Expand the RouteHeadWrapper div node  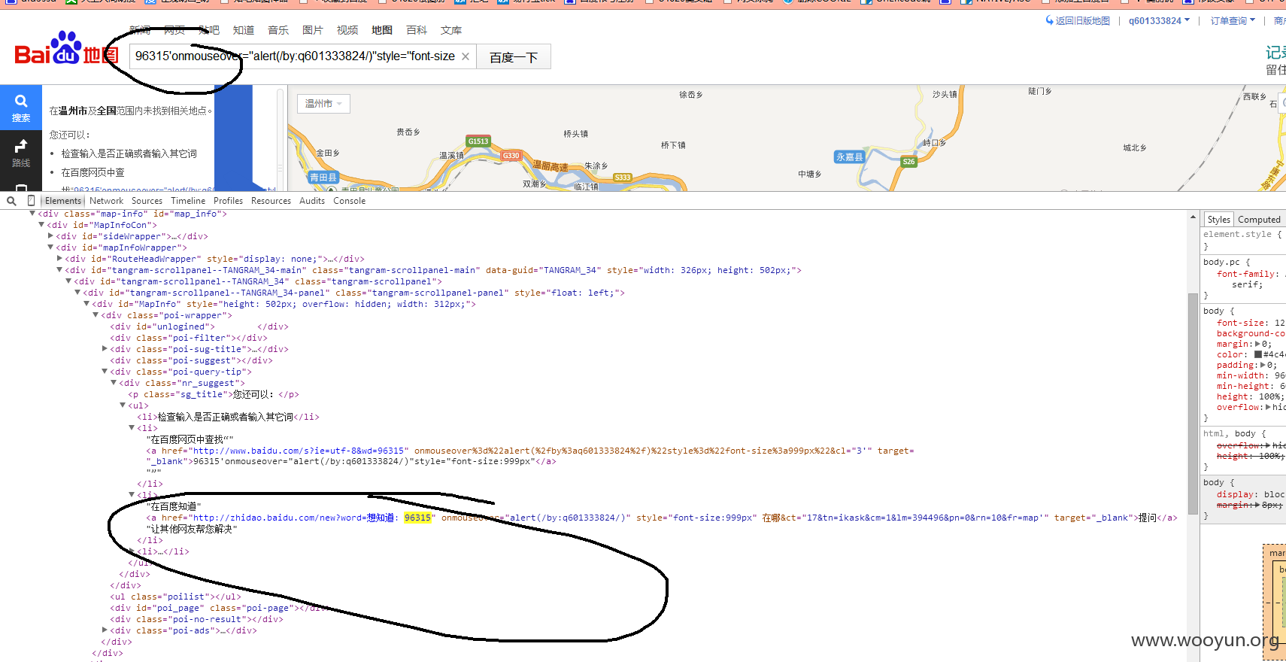click(x=59, y=259)
